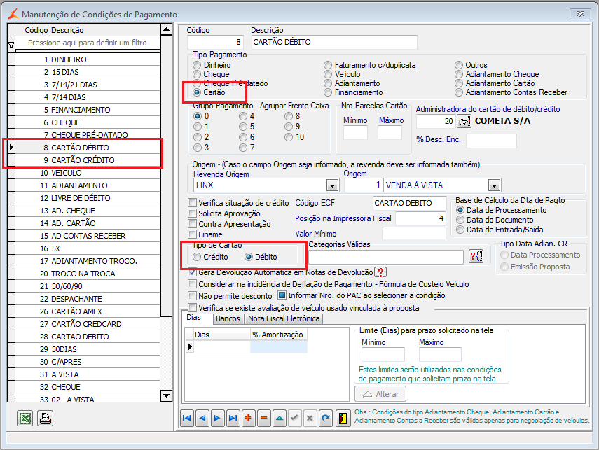
Task: Toggle Gera Devolução Automática checkbox
Action: click(x=192, y=272)
